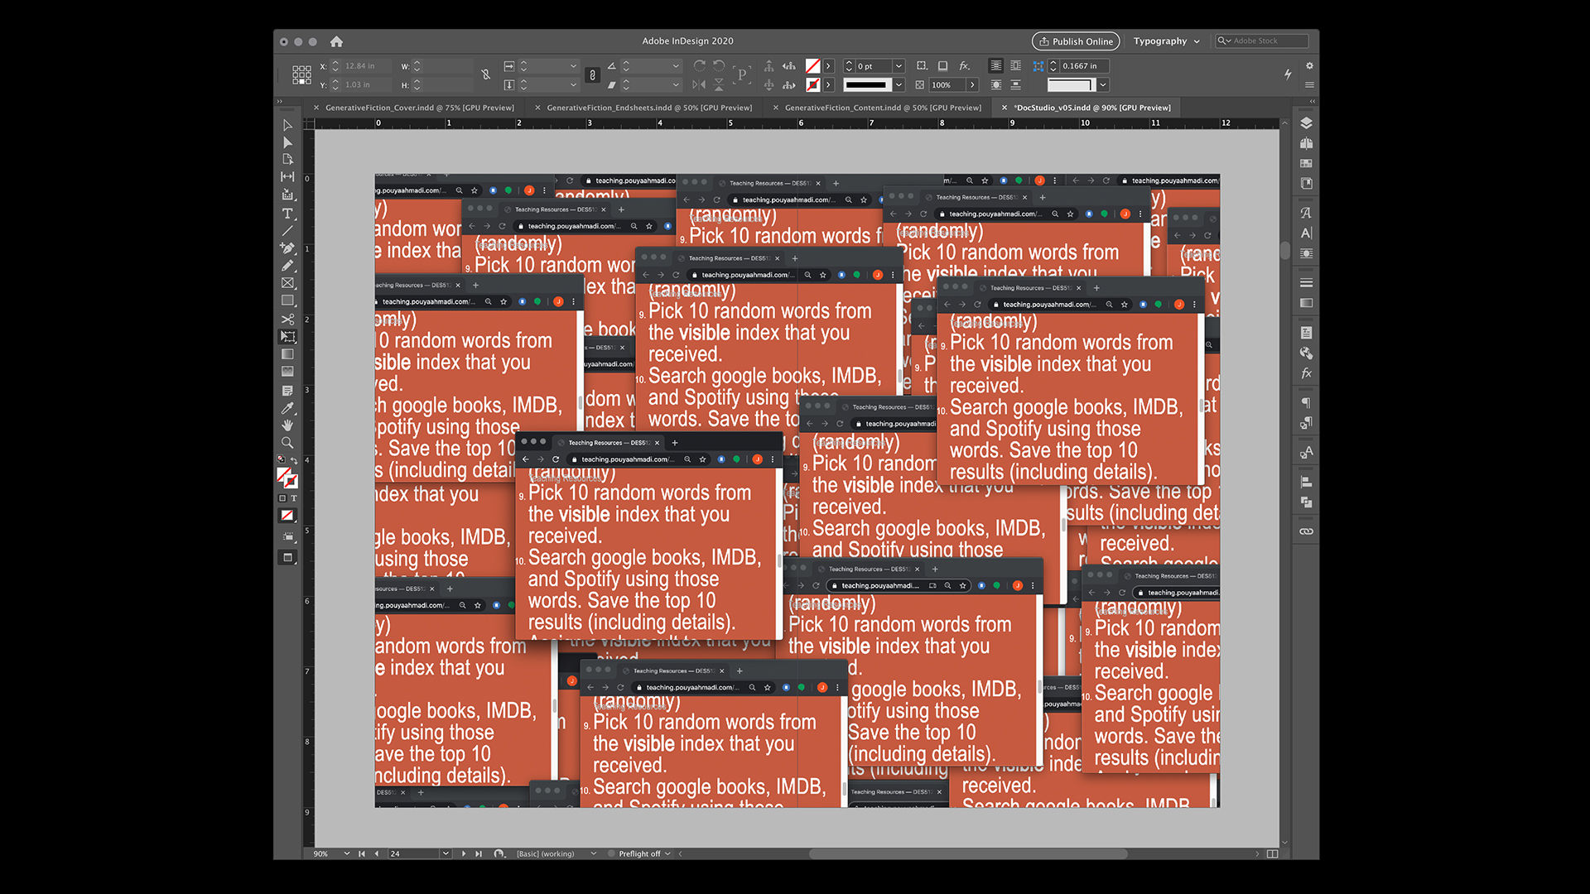Enable no text wrap option
Screen dimensions: 1590x894
[996, 65]
